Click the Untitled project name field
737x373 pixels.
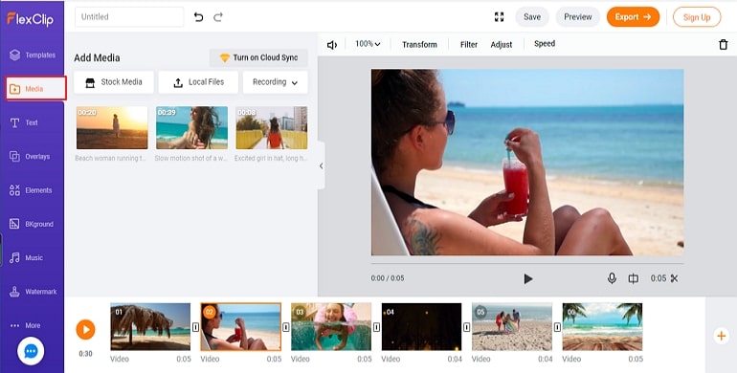click(x=129, y=17)
